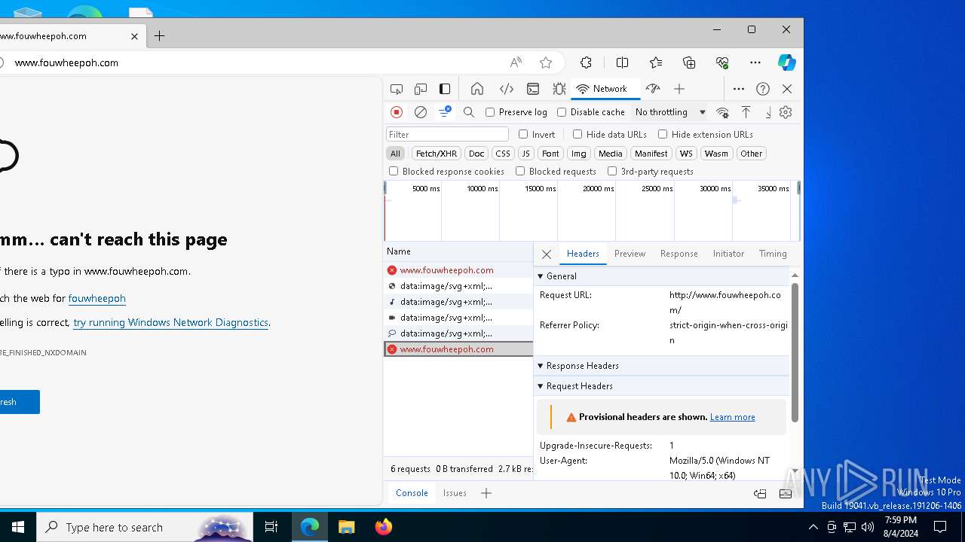This screenshot has height=542, width=965.
Task: Switch to the Response tab
Action: [679, 254]
